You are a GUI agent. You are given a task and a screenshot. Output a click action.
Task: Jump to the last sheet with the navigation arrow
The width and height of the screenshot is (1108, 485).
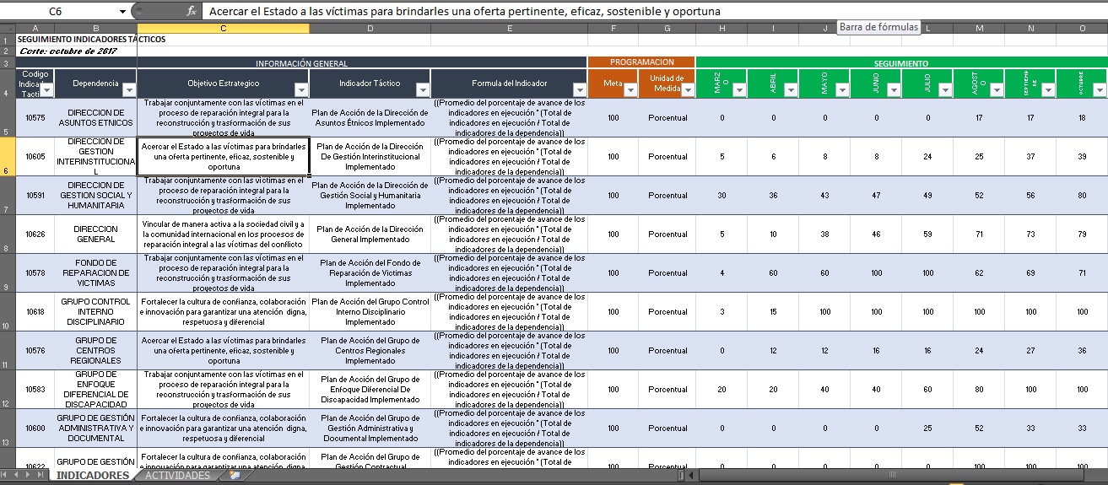point(40,476)
